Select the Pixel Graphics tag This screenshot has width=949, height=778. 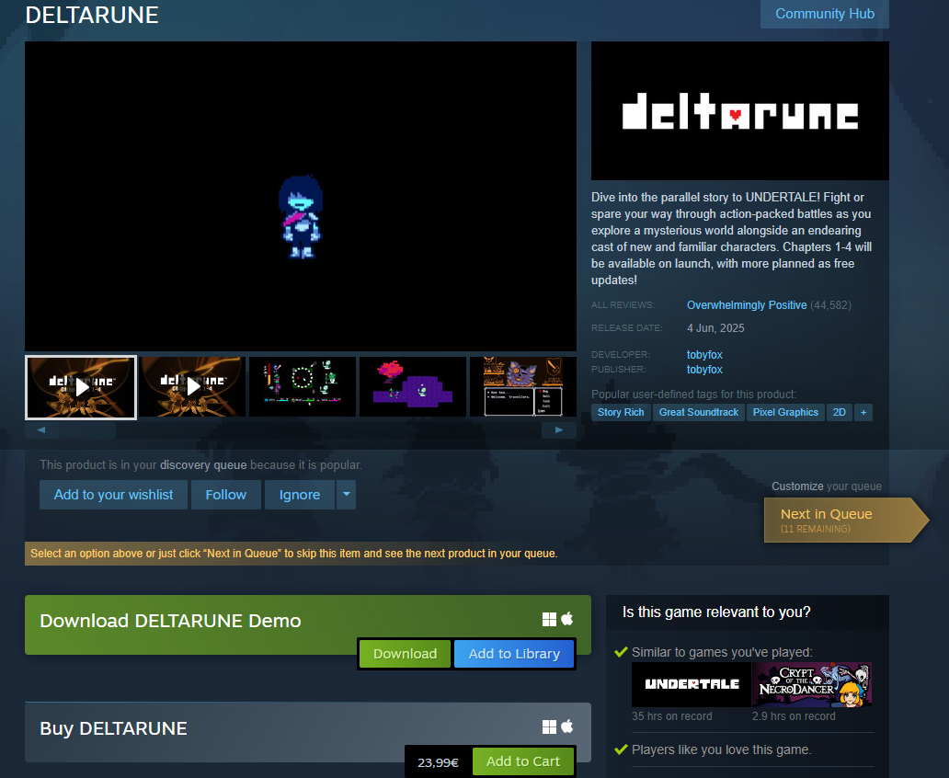pyautogui.click(x=785, y=412)
